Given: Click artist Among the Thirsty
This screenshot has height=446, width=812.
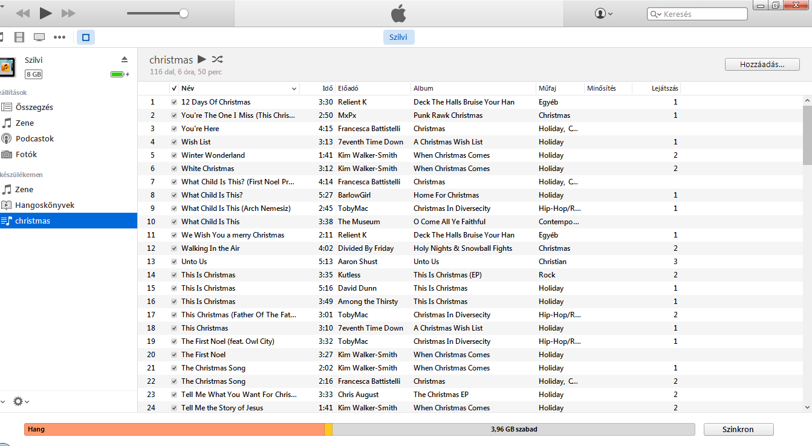Looking at the screenshot, I should coord(368,302).
